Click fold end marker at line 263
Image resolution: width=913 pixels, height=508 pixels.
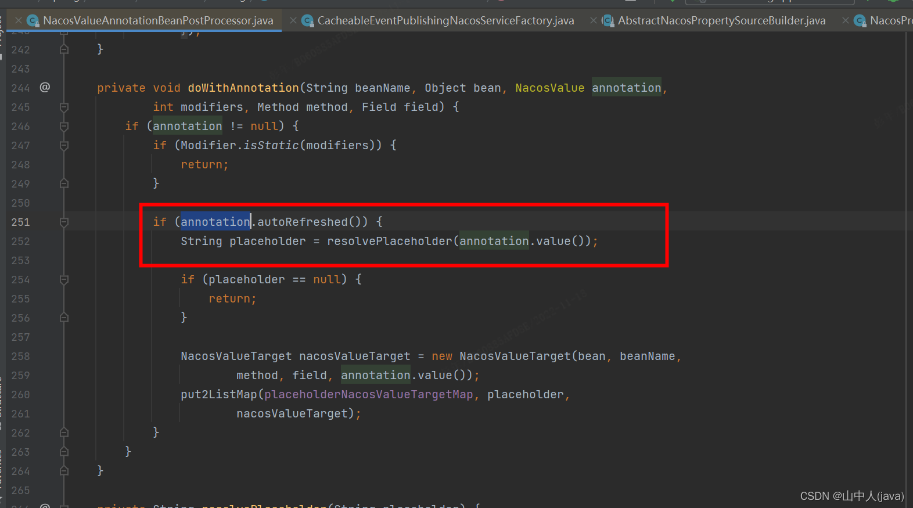click(x=64, y=452)
